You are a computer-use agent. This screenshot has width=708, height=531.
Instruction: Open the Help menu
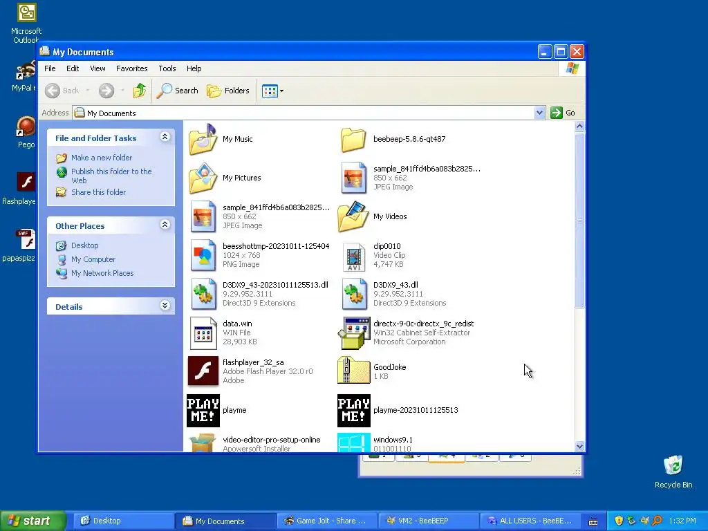tap(194, 68)
